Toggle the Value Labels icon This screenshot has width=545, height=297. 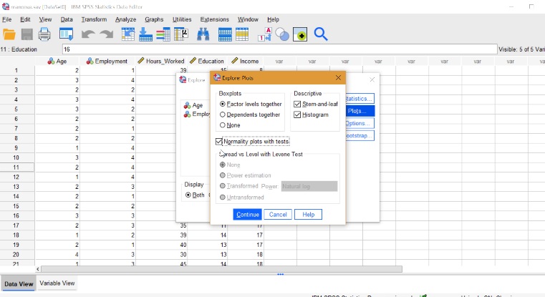pos(264,34)
